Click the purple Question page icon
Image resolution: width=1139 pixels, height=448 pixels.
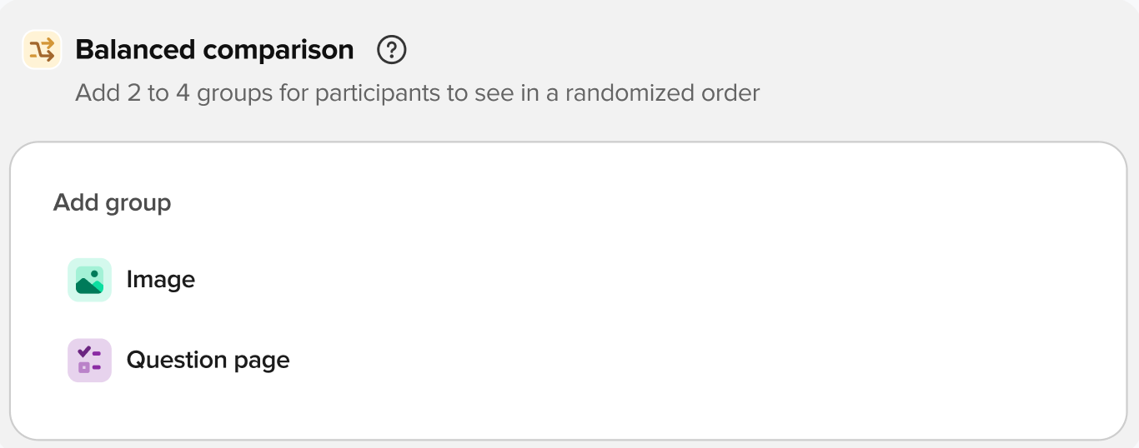(x=89, y=361)
